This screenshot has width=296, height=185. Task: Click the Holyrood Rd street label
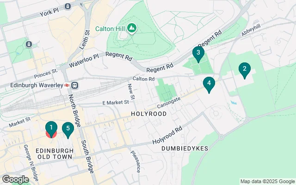click(167, 135)
